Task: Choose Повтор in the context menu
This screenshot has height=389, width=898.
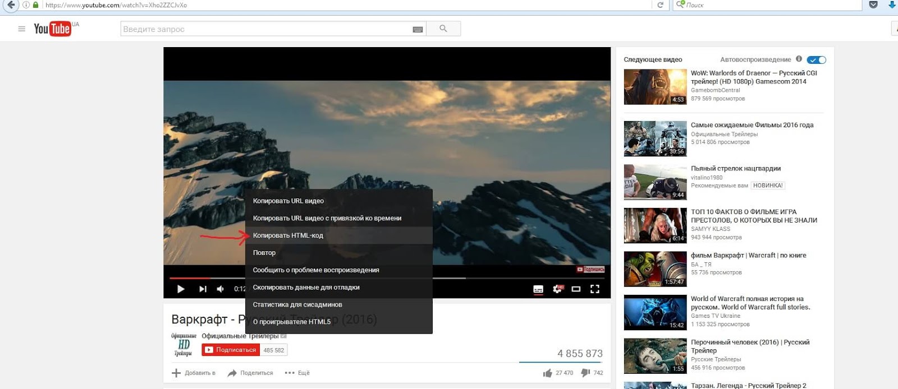Action: 338,253
